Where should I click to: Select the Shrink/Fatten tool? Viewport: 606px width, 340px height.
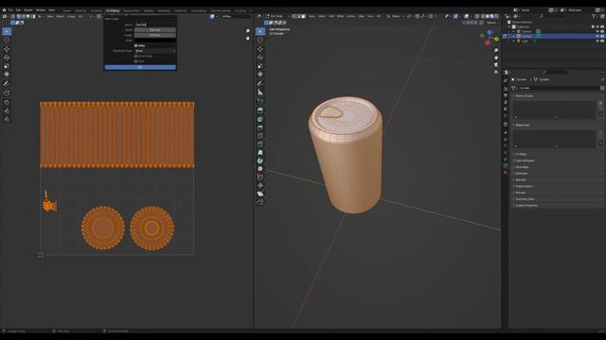(x=260, y=185)
